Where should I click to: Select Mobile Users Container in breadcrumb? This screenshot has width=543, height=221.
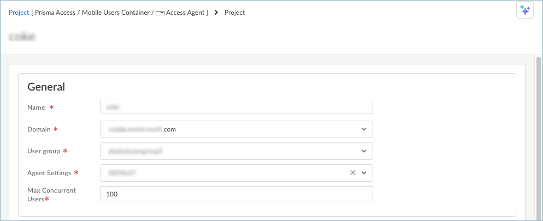click(115, 13)
